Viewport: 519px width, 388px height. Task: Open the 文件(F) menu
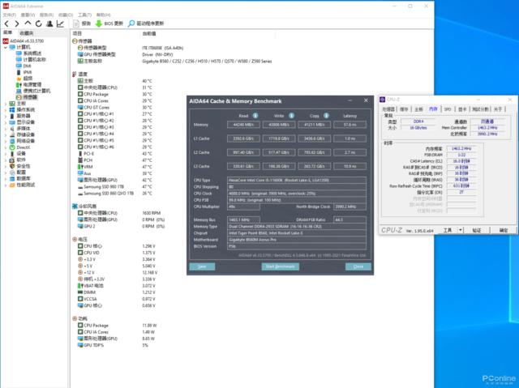(9, 15)
